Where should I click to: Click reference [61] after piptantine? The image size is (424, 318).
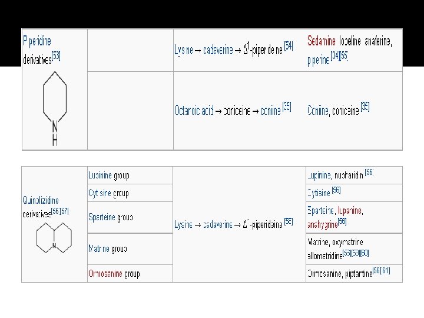coord(385,271)
